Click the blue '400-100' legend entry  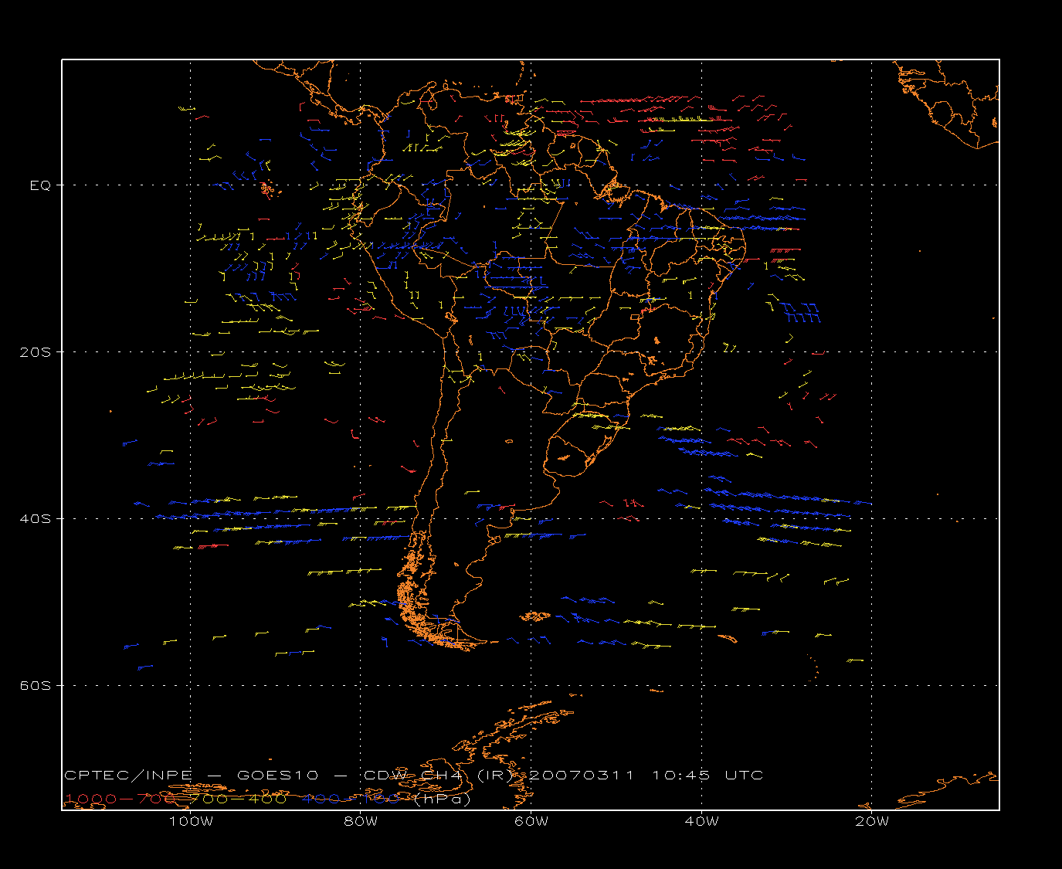tap(351, 799)
